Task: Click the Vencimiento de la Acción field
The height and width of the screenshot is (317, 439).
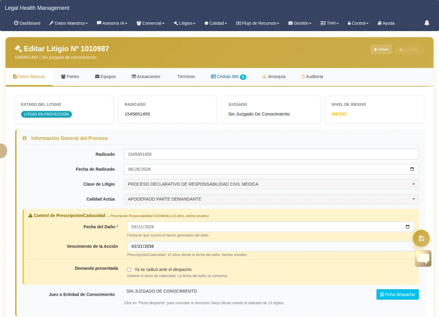Action: 270,246
